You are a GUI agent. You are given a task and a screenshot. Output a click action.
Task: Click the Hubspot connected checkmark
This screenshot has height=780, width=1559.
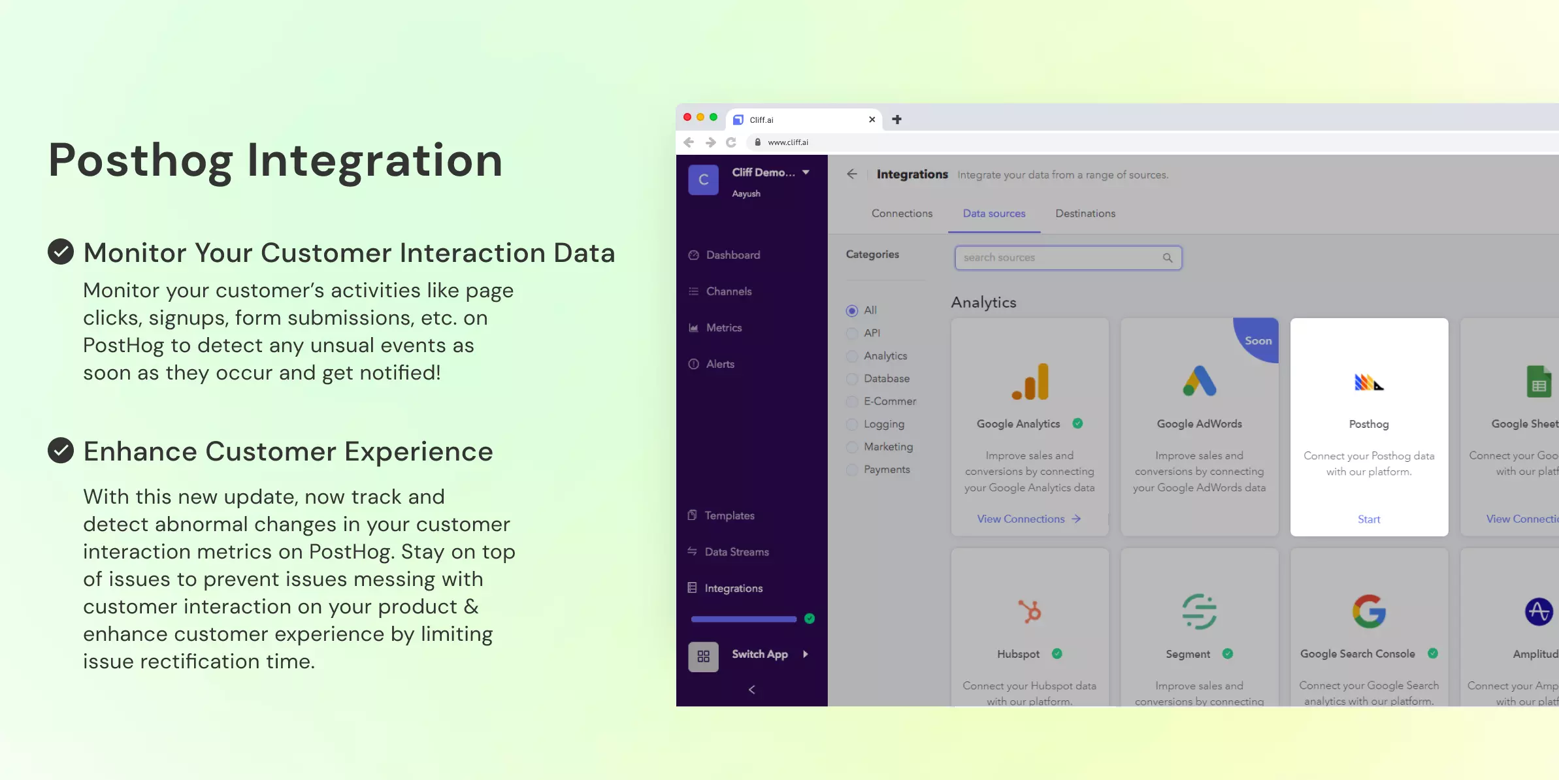[1057, 653]
